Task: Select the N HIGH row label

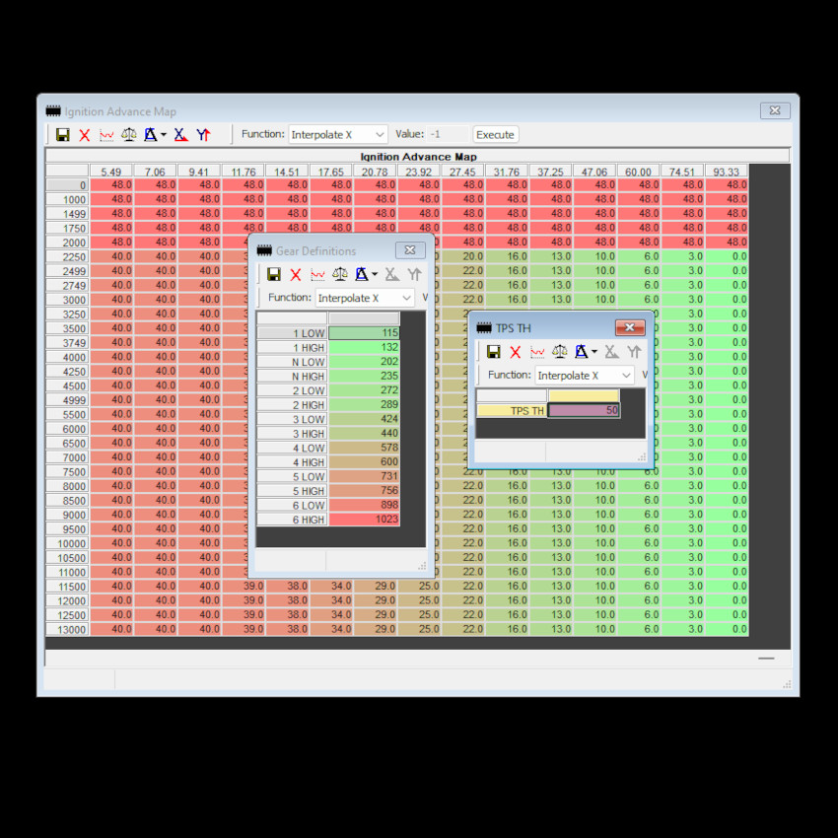Action: (x=291, y=377)
